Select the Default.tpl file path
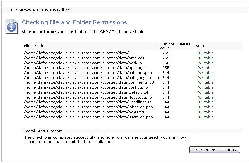249x163 pixels. [x=86, y=92]
